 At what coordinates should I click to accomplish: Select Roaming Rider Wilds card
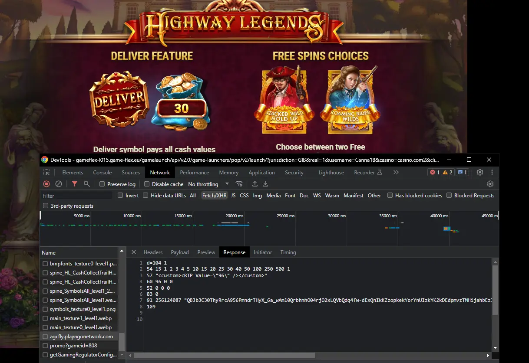(350, 101)
